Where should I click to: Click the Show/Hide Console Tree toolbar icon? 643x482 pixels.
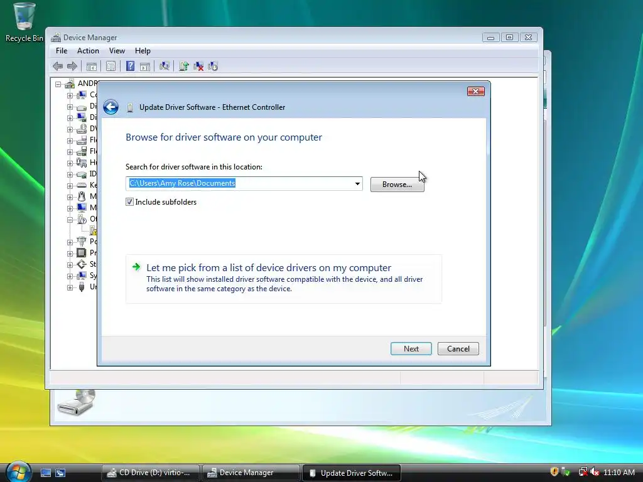tap(92, 66)
